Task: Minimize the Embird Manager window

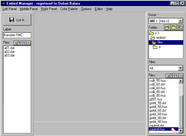Action: click(x=172, y=3)
